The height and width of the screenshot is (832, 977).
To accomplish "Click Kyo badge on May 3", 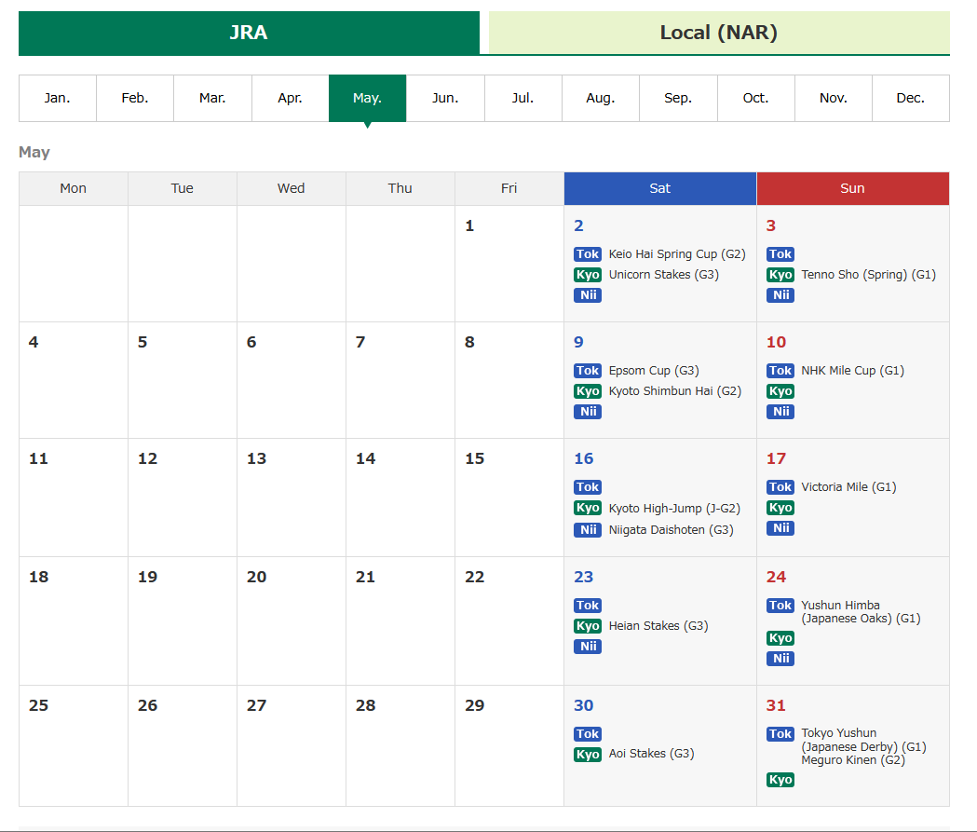I will click(780, 275).
